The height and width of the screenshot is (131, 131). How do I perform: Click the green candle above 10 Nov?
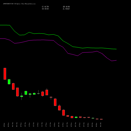point(26,93)
